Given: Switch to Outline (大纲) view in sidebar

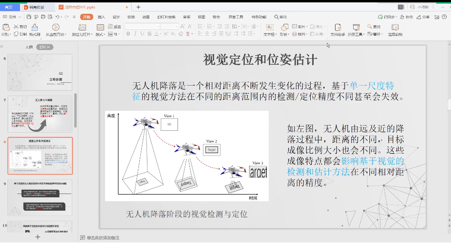Looking at the screenshot, I should pos(29,47).
